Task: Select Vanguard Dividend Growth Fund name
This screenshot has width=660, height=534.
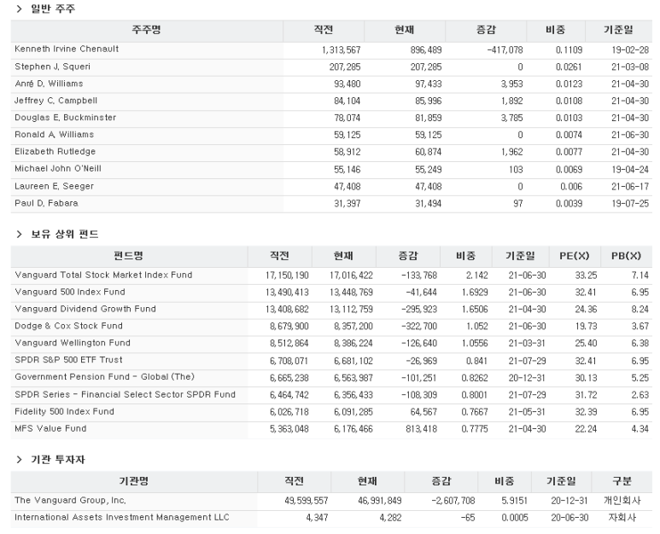Action: [x=85, y=309]
